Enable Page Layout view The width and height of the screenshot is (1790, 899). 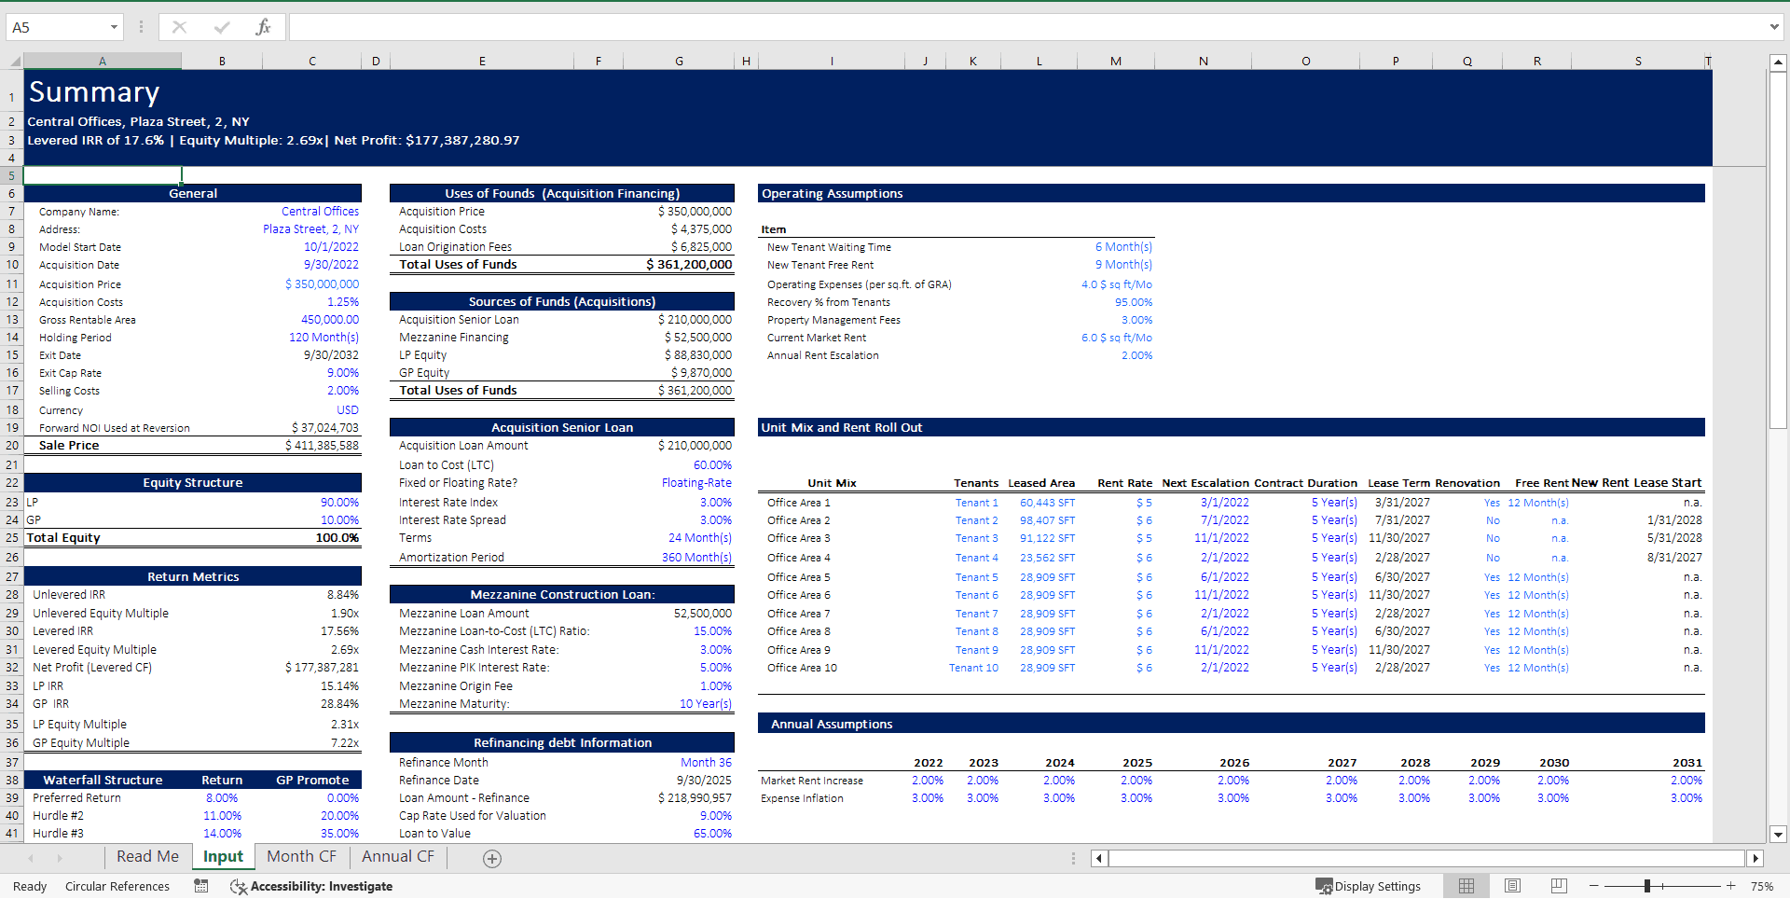pyautogui.click(x=1511, y=886)
